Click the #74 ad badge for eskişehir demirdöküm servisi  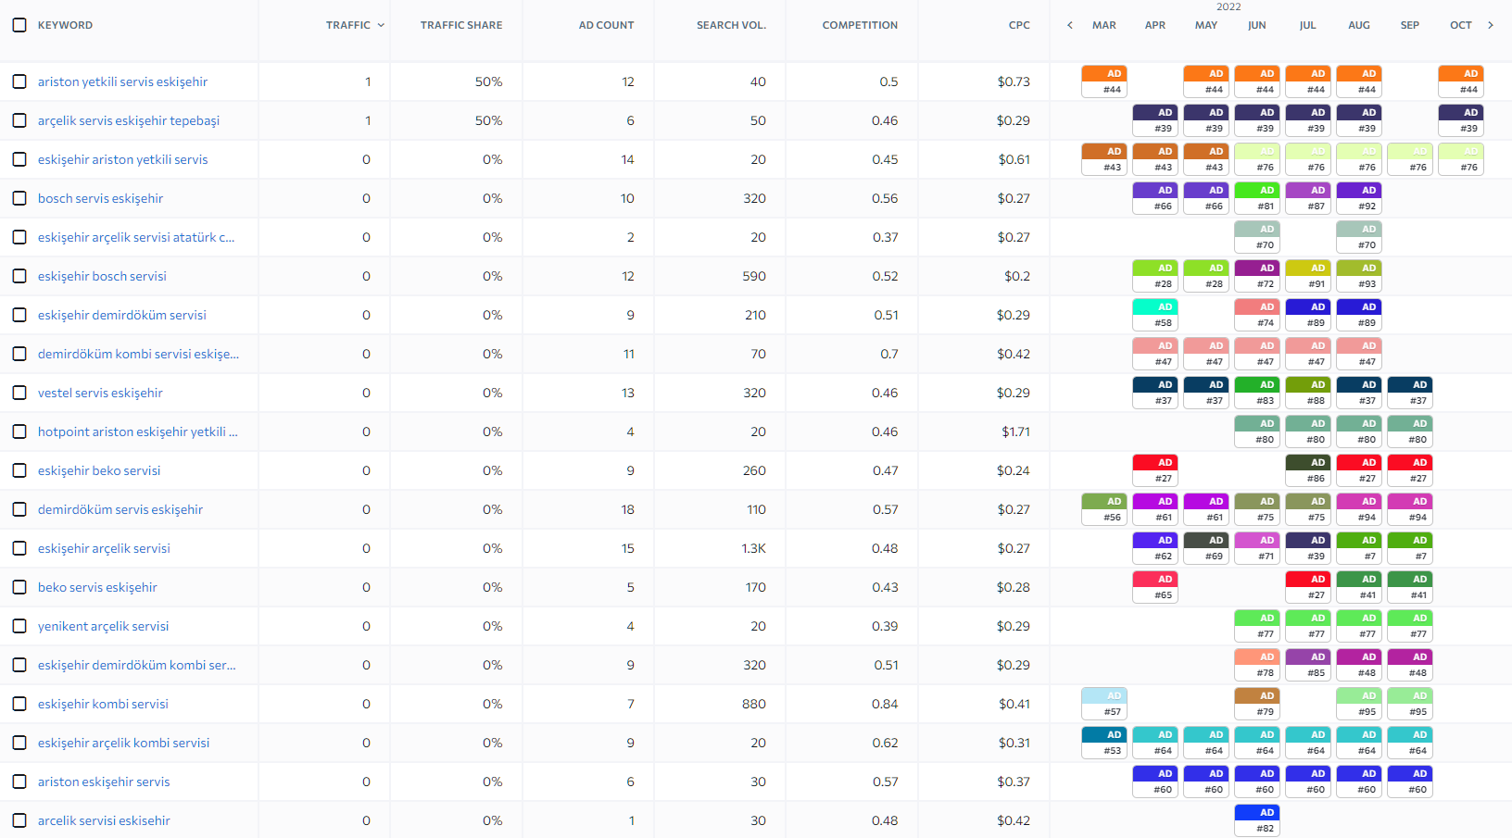click(x=1257, y=315)
